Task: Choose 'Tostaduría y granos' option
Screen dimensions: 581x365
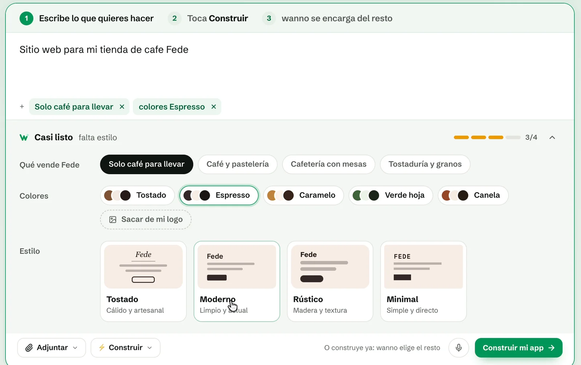Action: (425, 164)
